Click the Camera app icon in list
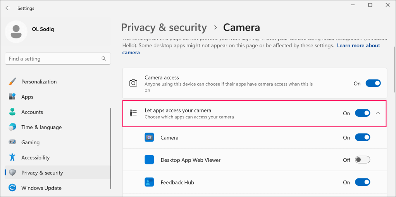Viewport: 396px width, 197px height. pos(149,138)
